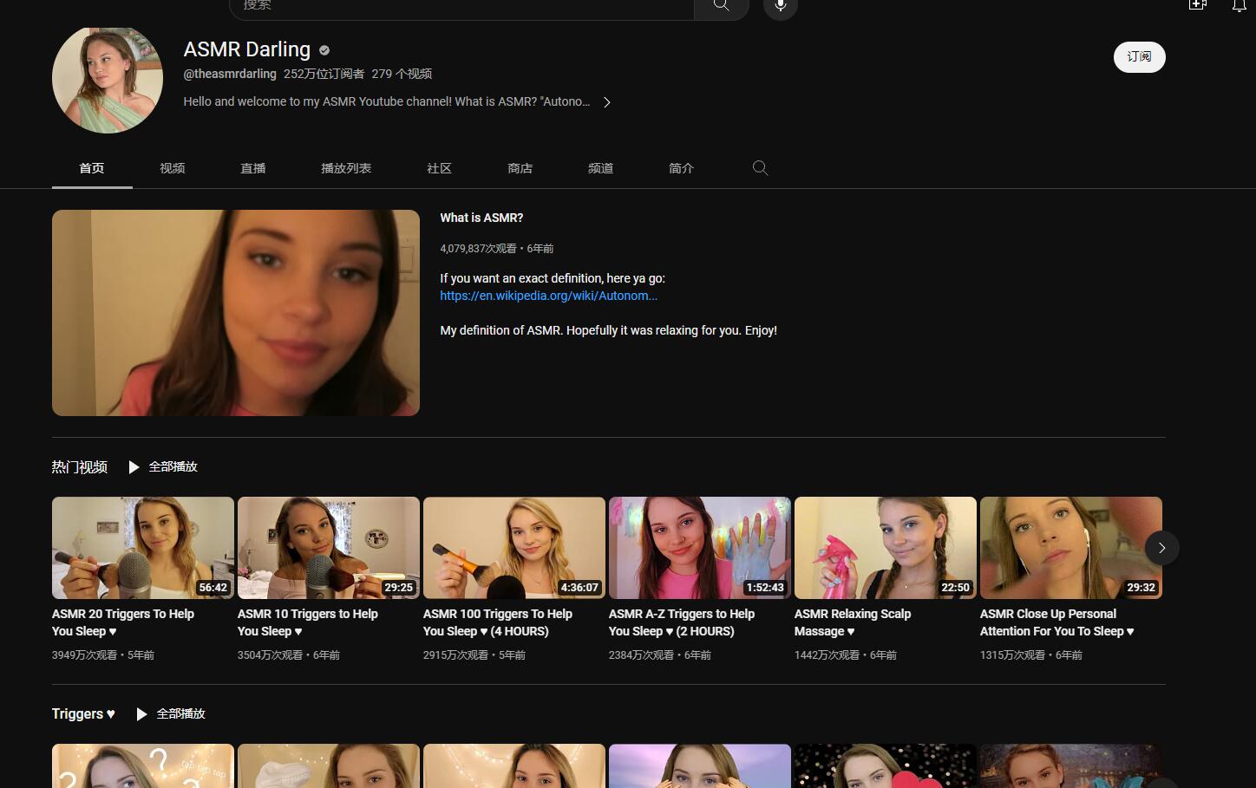Open the en.wikipedia.org link in description
Screen dimensions: 1256x788
coord(548,296)
